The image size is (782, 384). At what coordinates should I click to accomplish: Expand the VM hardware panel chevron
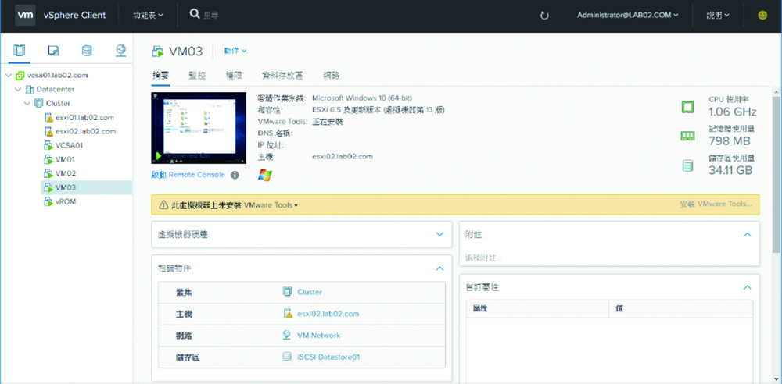point(439,234)
